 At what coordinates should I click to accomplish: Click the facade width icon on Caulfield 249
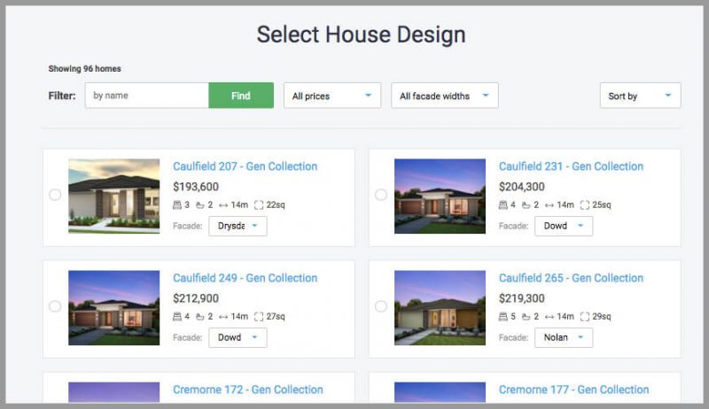tap(223, 316)
